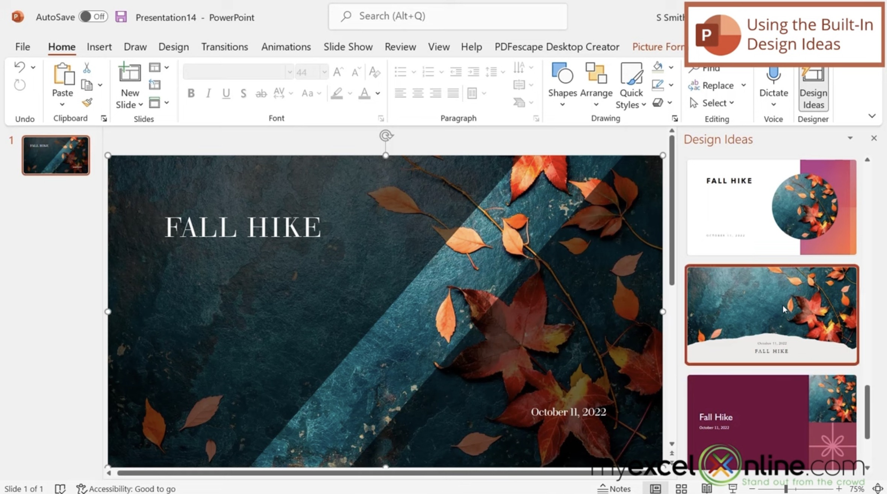The image size is (887, 494).
Task: Click the Shape Outline pen icon
Action: coord(658,85)
